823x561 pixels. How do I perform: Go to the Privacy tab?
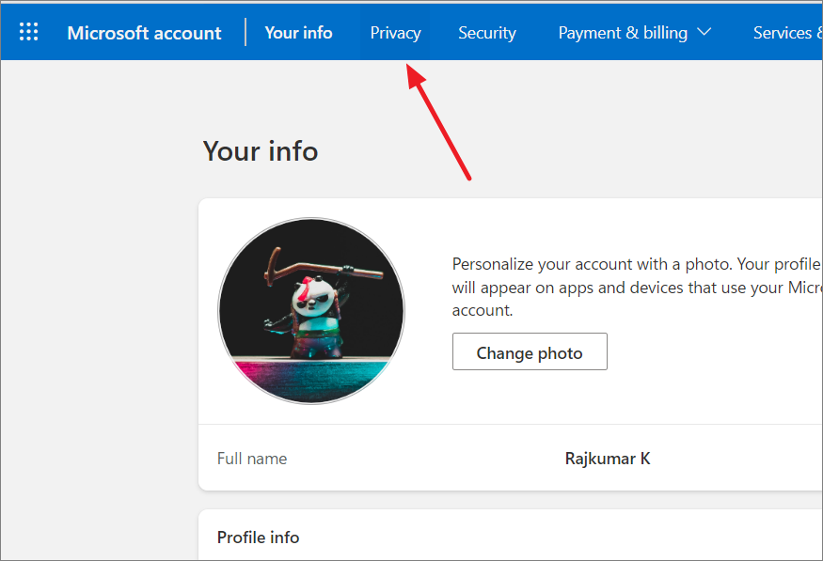(x=395, y=33)
